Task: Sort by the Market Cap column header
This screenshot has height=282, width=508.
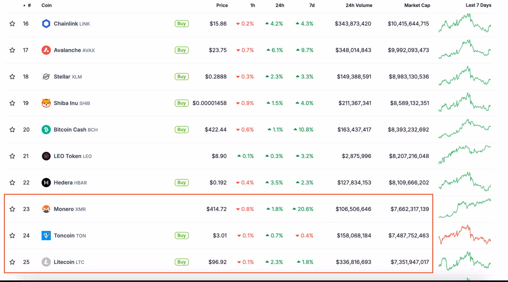Action: point(417,5)
